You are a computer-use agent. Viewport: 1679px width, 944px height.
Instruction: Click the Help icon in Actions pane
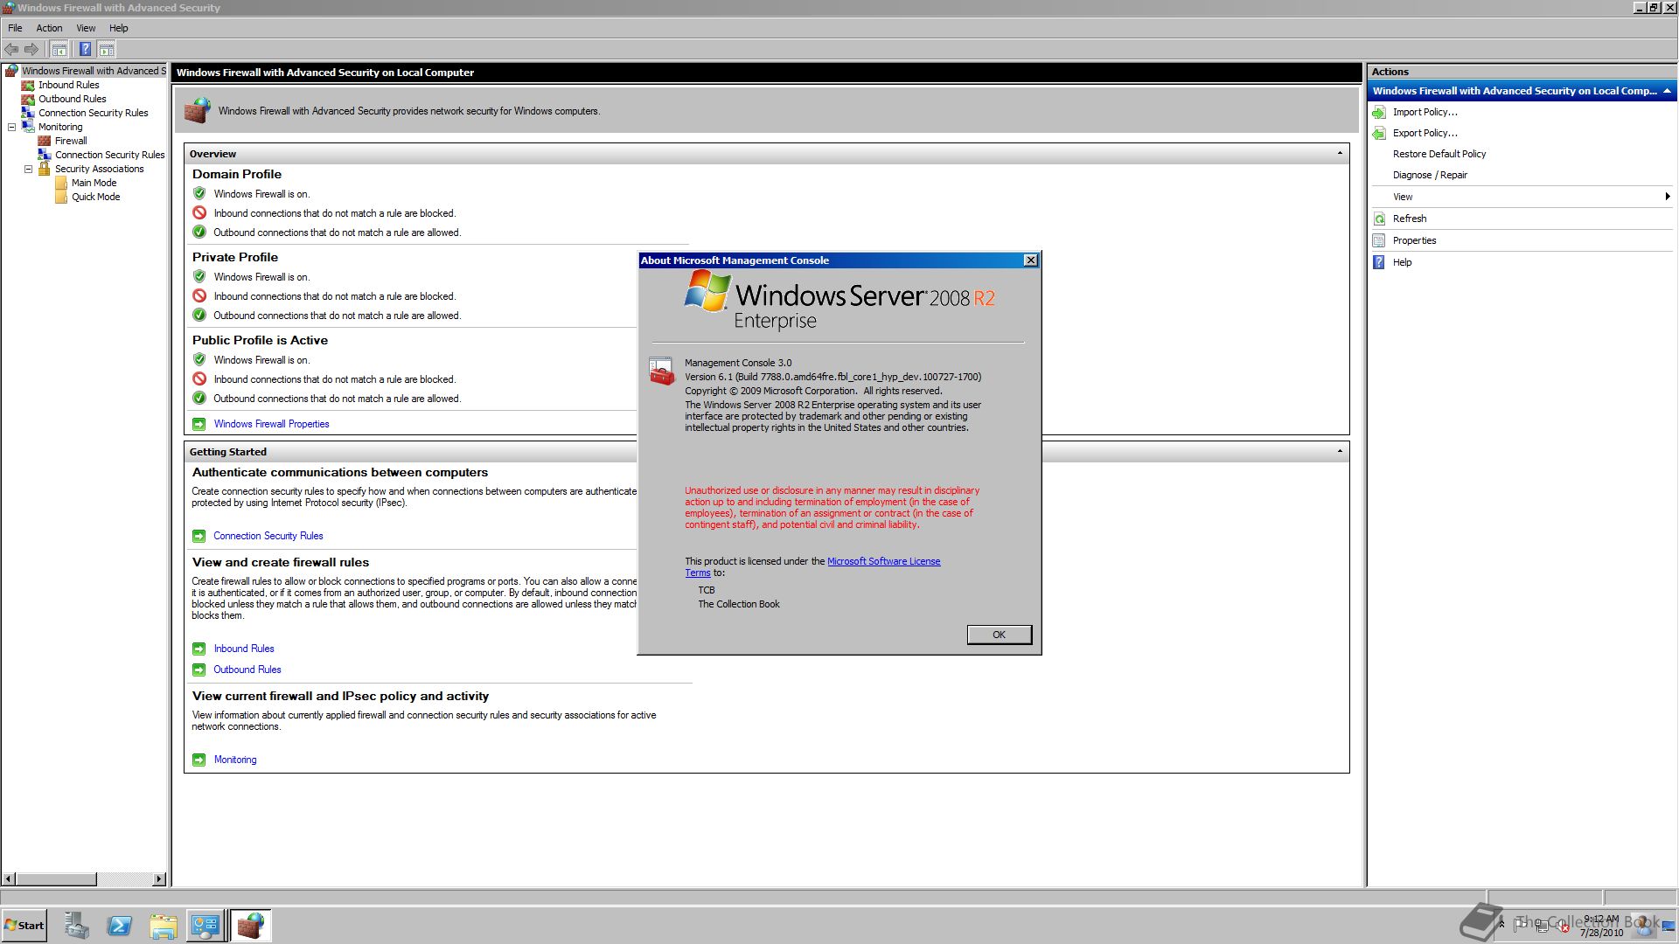1379,262
